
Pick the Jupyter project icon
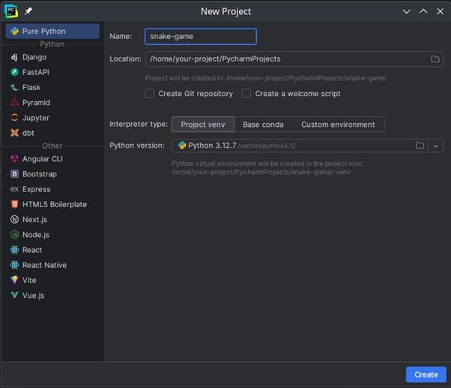[14, 118]
